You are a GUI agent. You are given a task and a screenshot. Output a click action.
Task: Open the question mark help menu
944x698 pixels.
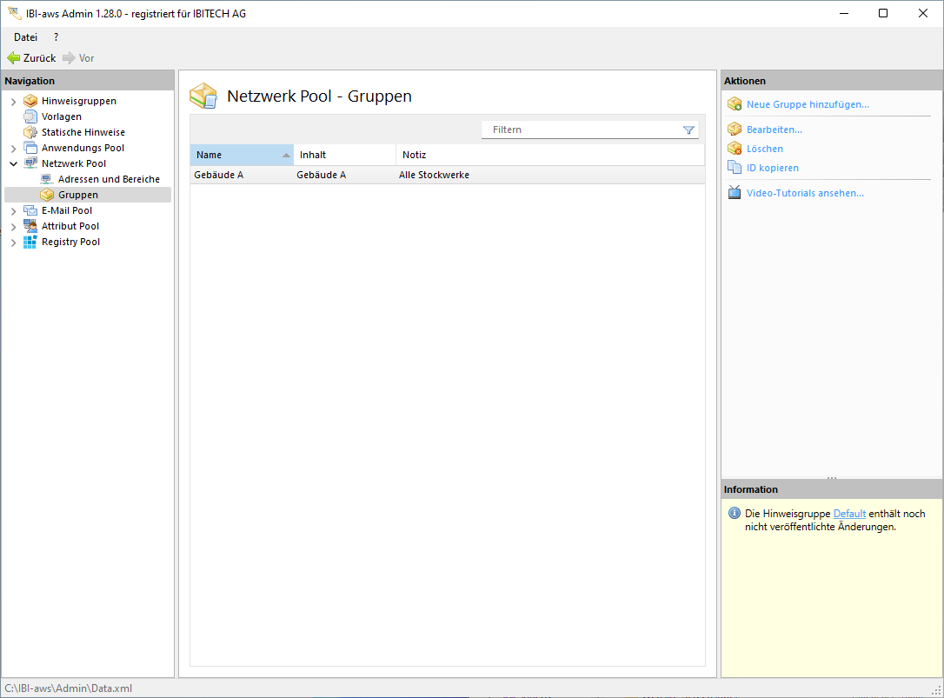[57, 37]
